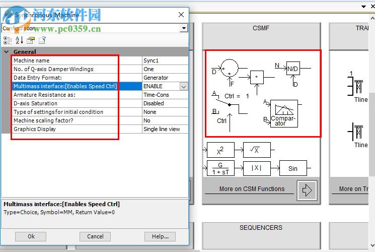Click the Disabled value cell
The width and height of the screenshot is (375, 252).
coord(165,103)
